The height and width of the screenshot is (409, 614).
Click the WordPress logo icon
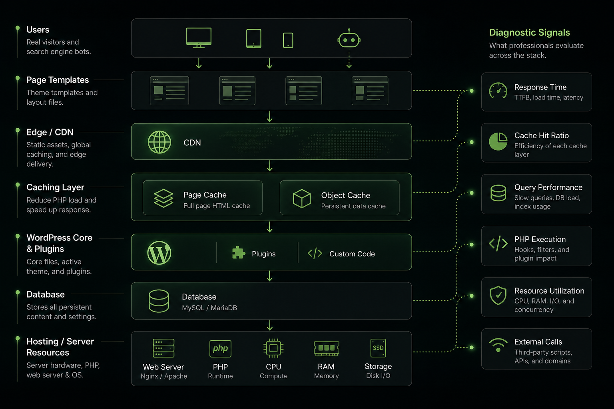pos(159,253)
